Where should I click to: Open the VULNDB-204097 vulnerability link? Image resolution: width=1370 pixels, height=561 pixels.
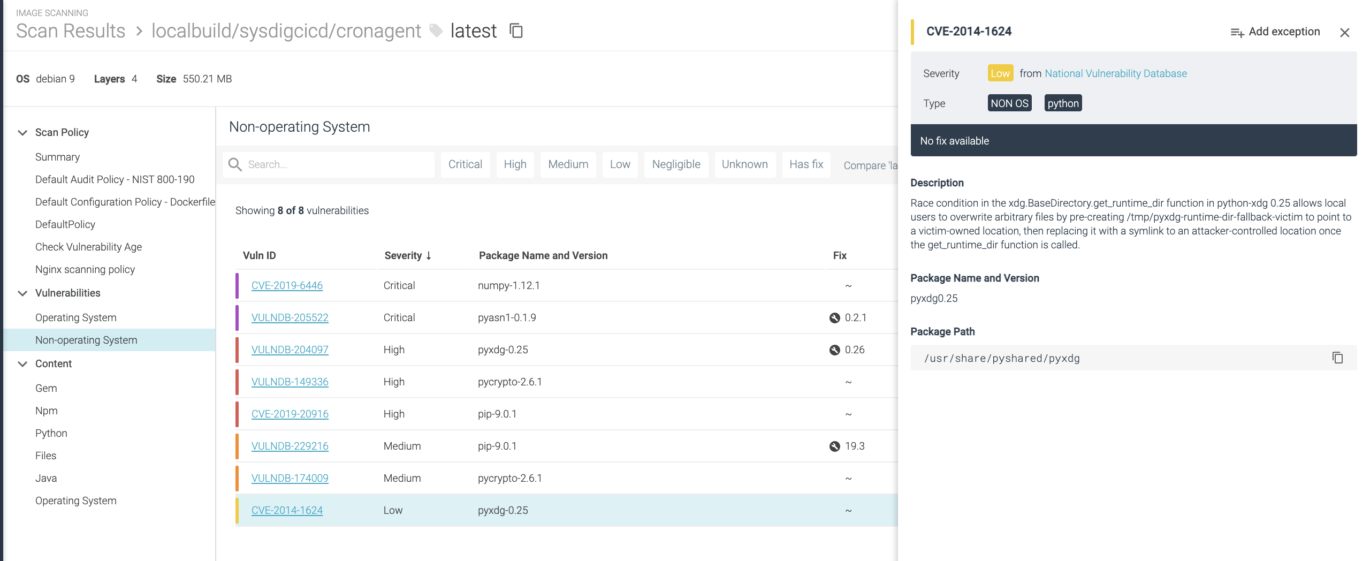(290, 350)
